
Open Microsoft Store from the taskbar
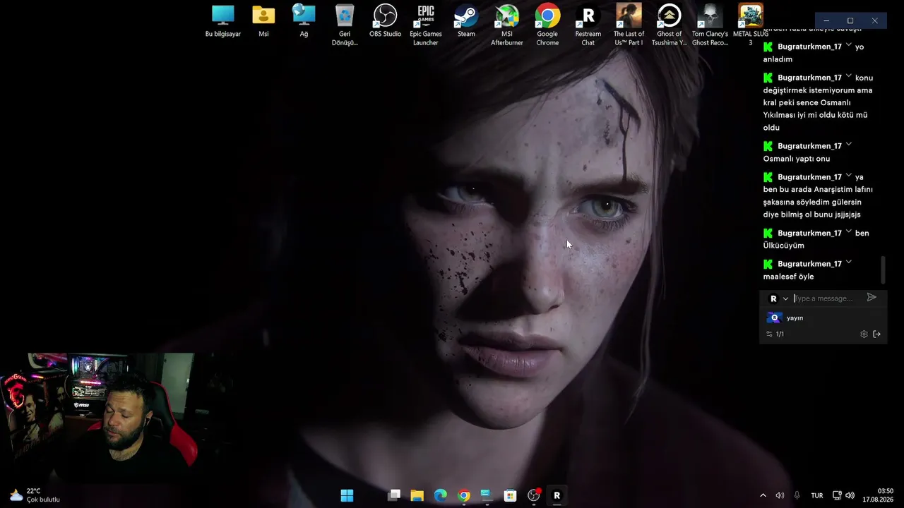pyautogui.click(x=510, y=495)
